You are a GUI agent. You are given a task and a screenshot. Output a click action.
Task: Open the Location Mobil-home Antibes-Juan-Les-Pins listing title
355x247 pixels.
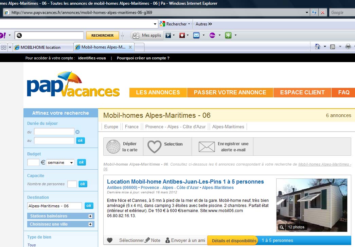pos(185,182)
